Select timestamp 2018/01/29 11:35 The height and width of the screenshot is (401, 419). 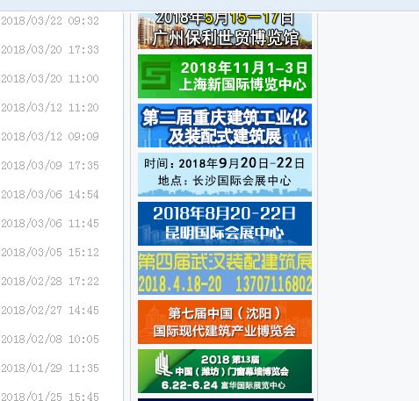click(50, 369)
